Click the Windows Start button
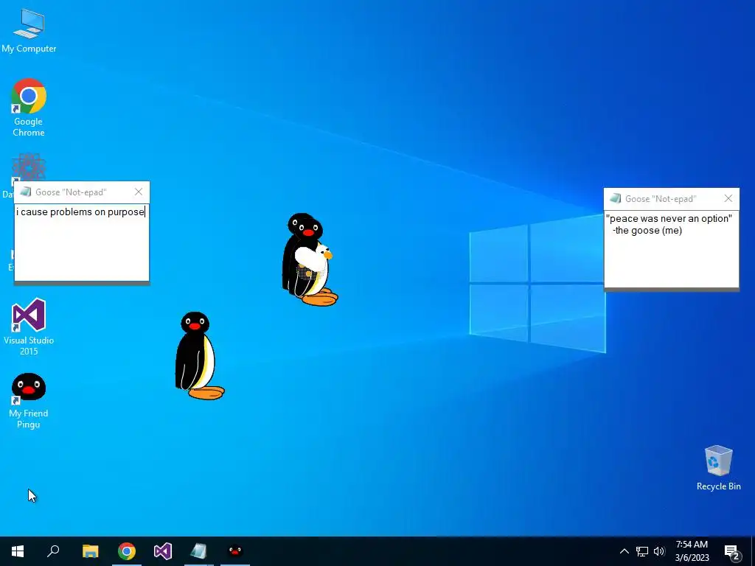The image size is (755, 566). pos(18,551)
